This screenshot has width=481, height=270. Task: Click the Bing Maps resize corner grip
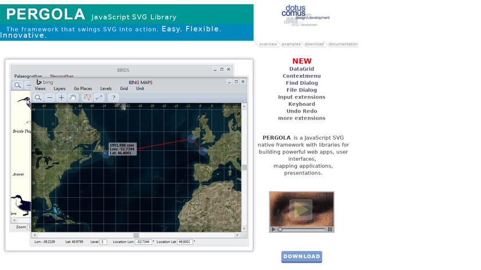click(245, 235)
